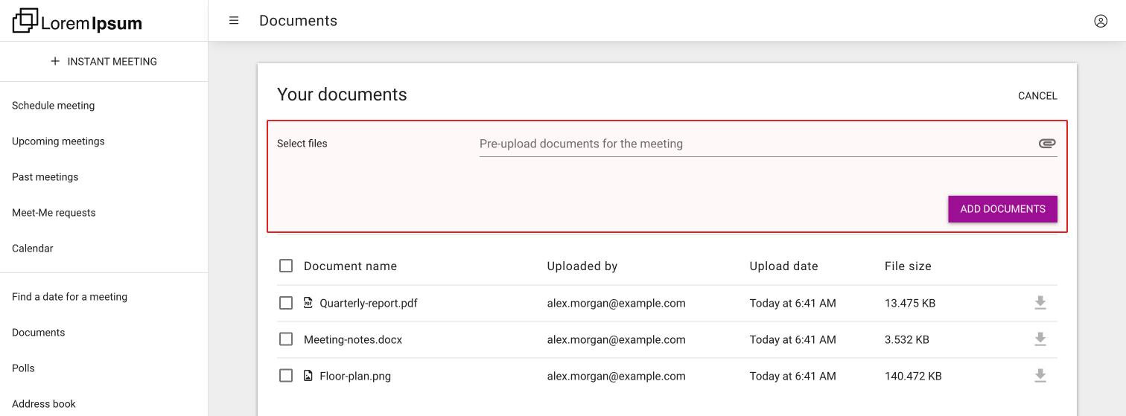The image size is (1126, 416).
Task: Click the paperclip attach files icon
Action: 1047,143
